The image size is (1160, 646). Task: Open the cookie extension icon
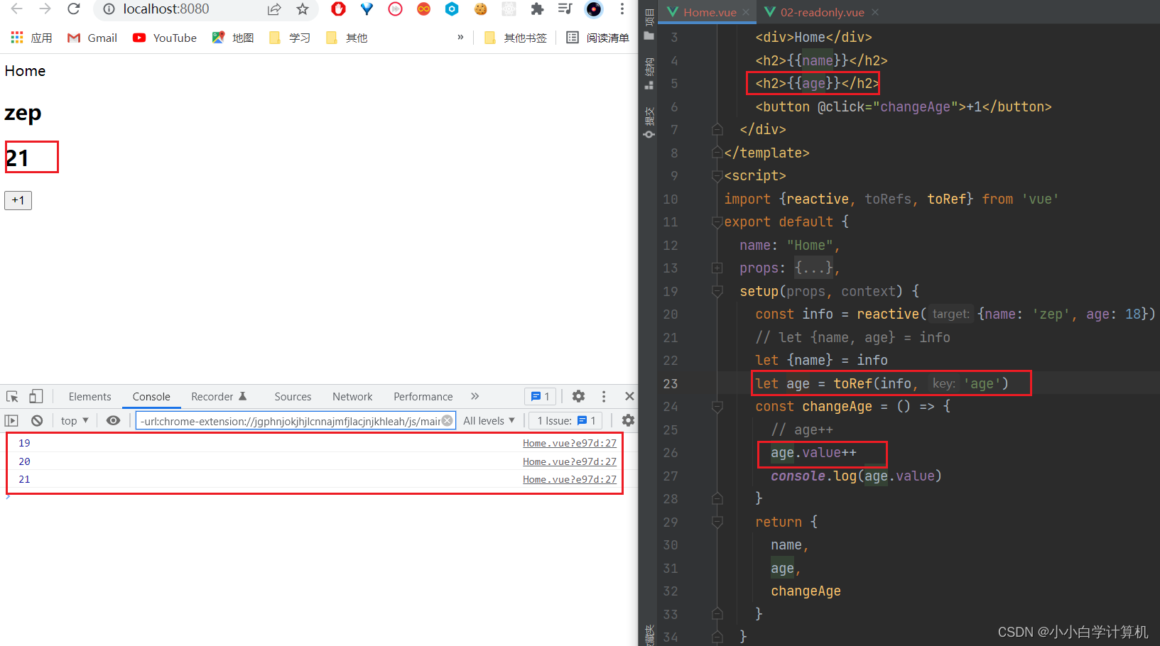pyautogui.click(x=481, y=9)
